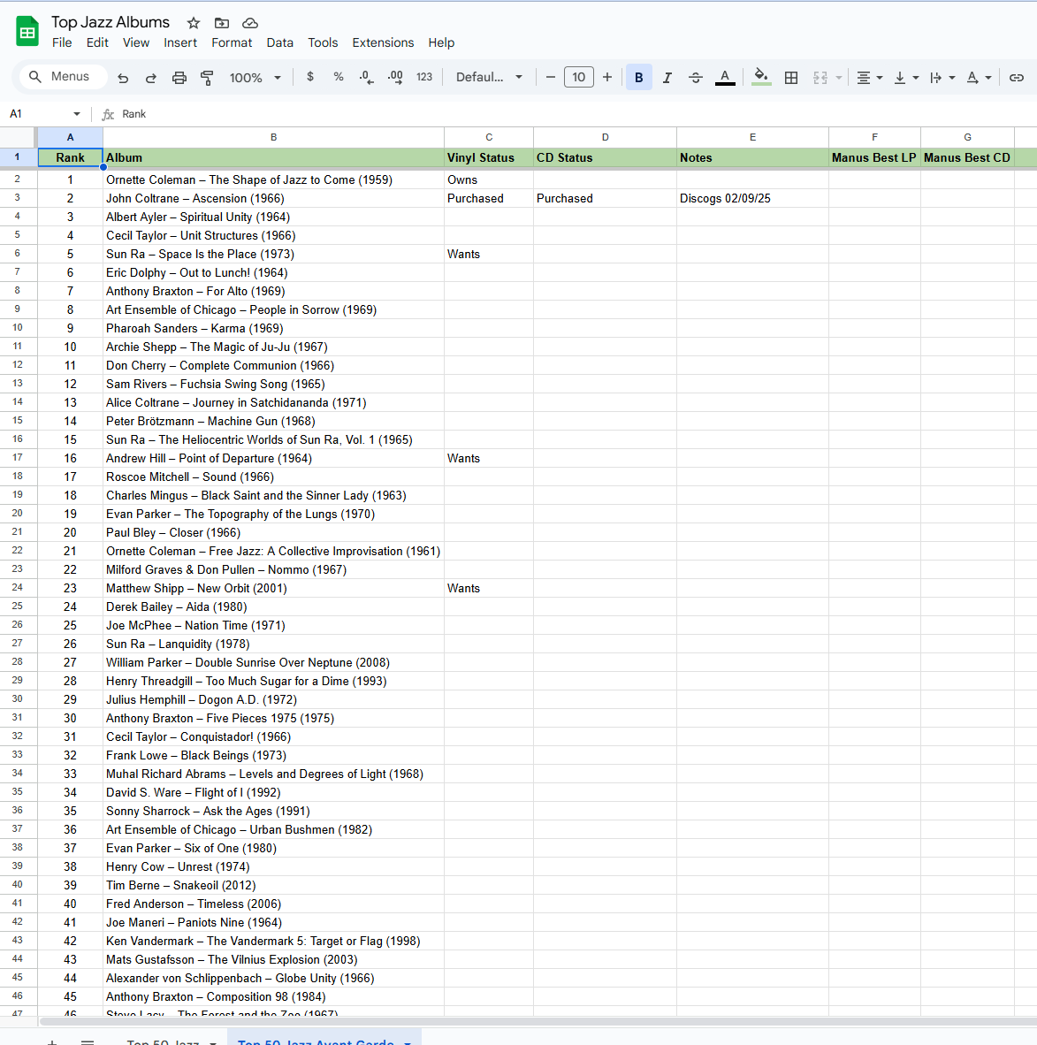The width and height of the screenshot is (1037, 1045).
Task: Activate the paint format tool
Action: pos(207,78)
